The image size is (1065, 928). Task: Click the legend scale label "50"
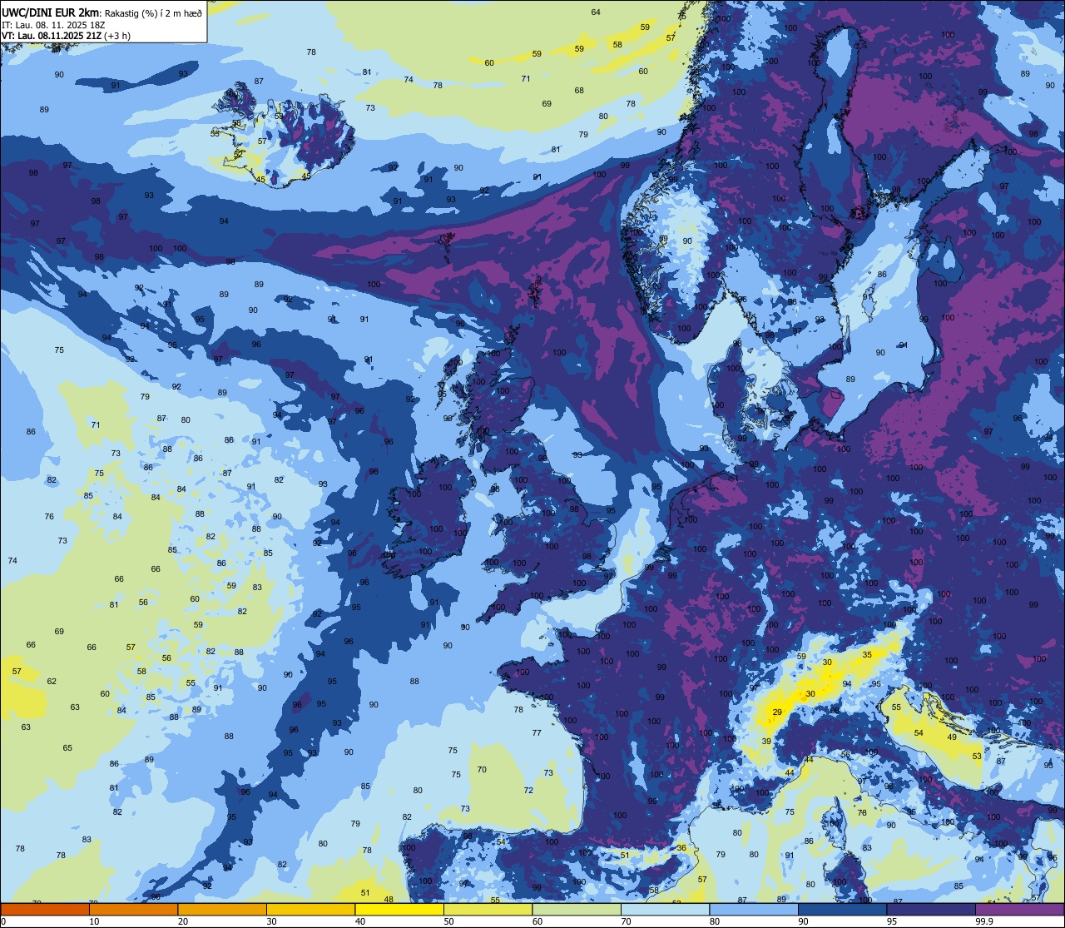click(x=448, y=921)
